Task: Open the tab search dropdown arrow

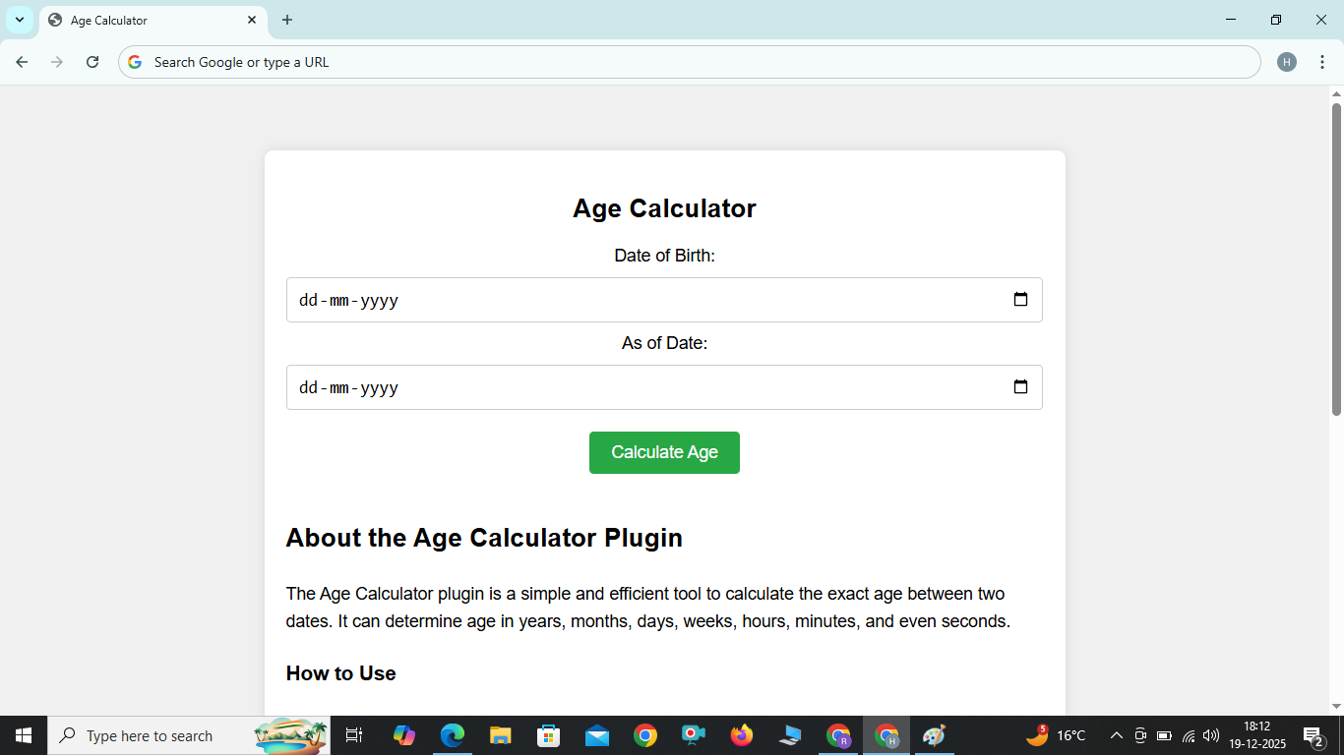Action: tap(19, 20)
